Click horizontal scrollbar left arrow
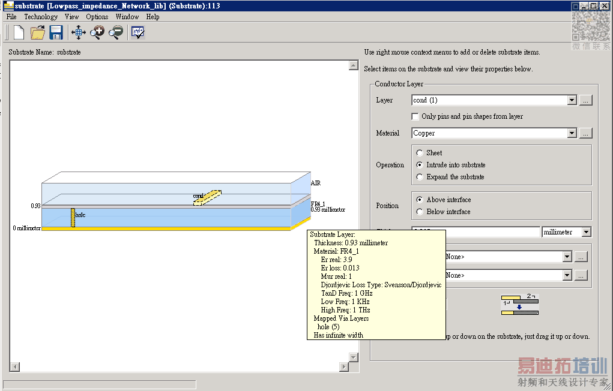613x391 pixels. [x=15, y=367]
